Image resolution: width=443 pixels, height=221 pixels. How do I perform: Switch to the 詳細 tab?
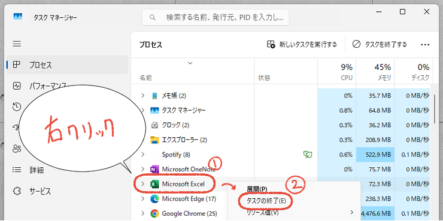tap(67, 170)
